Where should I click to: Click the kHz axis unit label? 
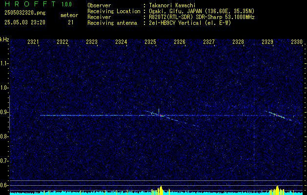tap(4, 39)
